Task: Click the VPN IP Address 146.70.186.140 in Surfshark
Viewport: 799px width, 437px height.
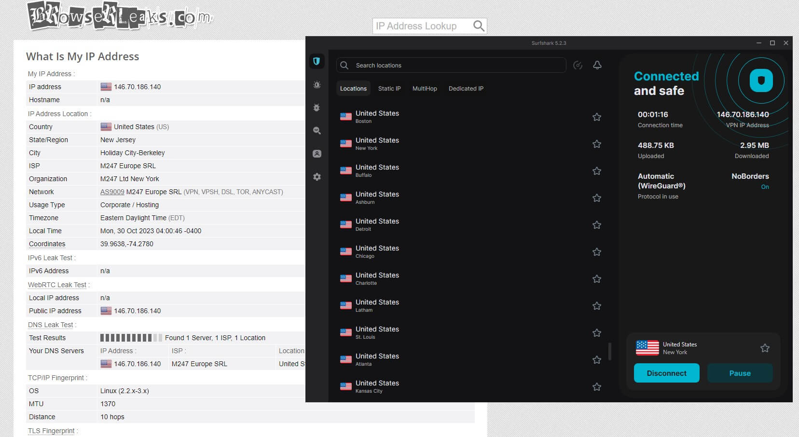Action: (x=743, y=115)
